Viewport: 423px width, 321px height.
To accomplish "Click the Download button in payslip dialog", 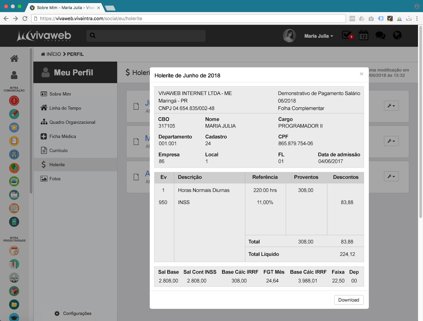I will coord(349,300).
